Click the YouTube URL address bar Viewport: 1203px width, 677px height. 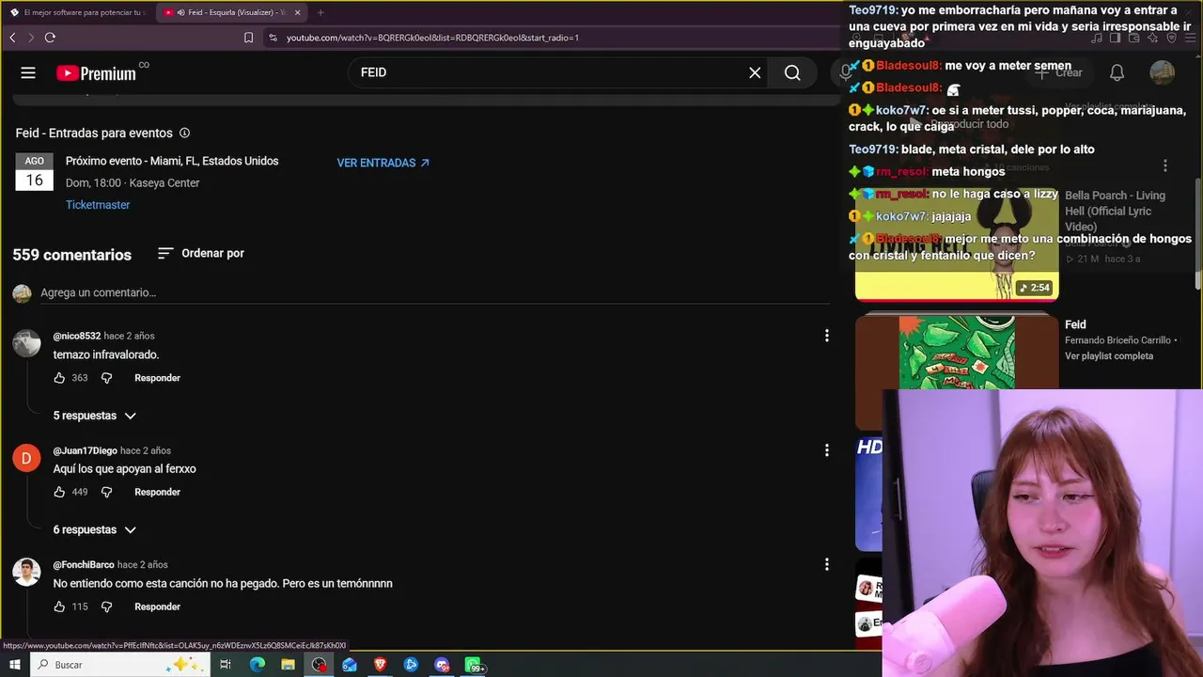(432, 38)
